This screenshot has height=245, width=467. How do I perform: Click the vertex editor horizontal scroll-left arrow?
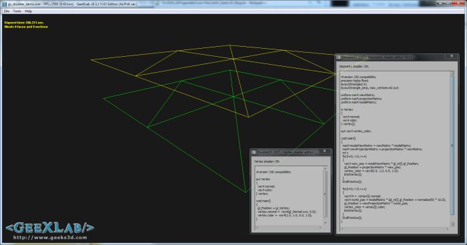pos(258,228)
